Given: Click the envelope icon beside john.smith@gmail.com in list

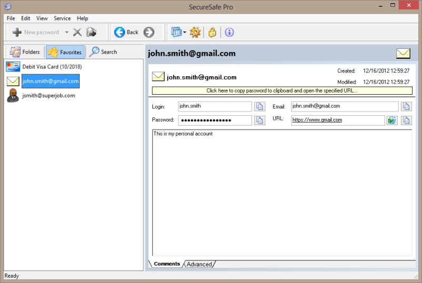Looking at the screenshot, I should click(x=13, y=81).
